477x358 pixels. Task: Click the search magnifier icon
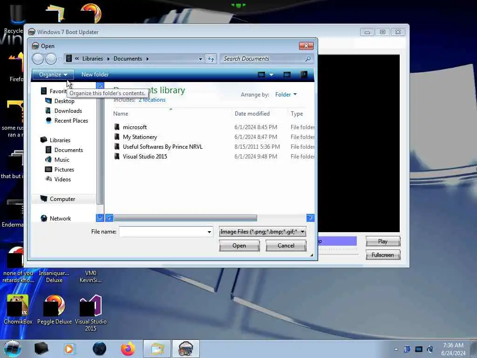308,59
